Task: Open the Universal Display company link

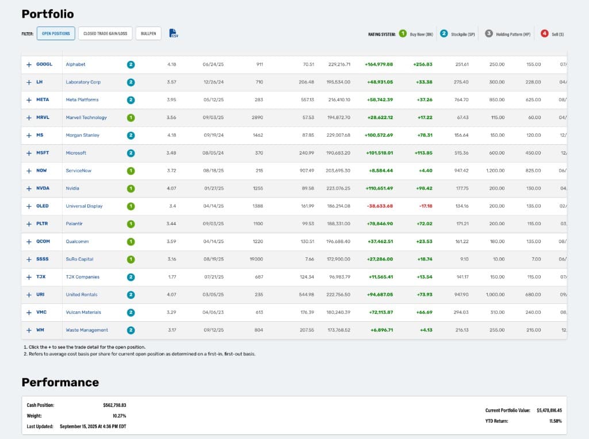Action: pyautogui.click(x=84, y=206)
